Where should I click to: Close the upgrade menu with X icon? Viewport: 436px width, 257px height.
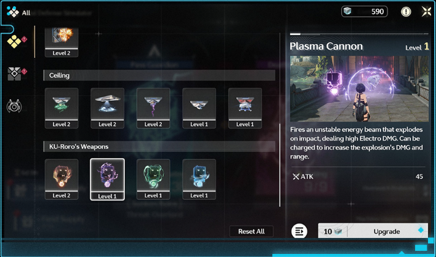(x=426, y=12)
